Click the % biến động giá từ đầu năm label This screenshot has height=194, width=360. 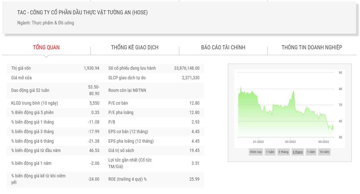pos(36,150)
